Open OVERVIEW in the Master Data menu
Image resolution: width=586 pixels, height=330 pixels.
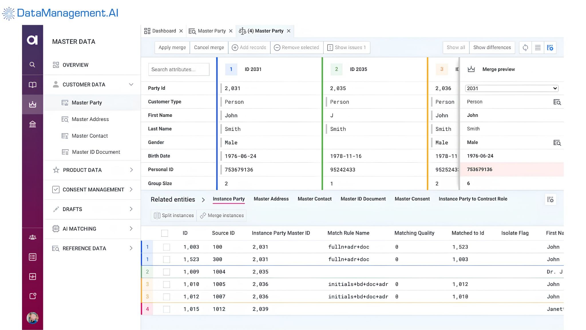(x=76, y=65)
